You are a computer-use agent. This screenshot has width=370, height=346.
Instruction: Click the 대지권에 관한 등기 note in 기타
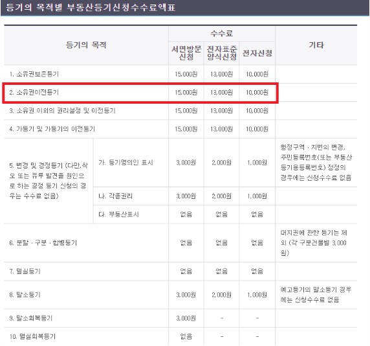314,243
